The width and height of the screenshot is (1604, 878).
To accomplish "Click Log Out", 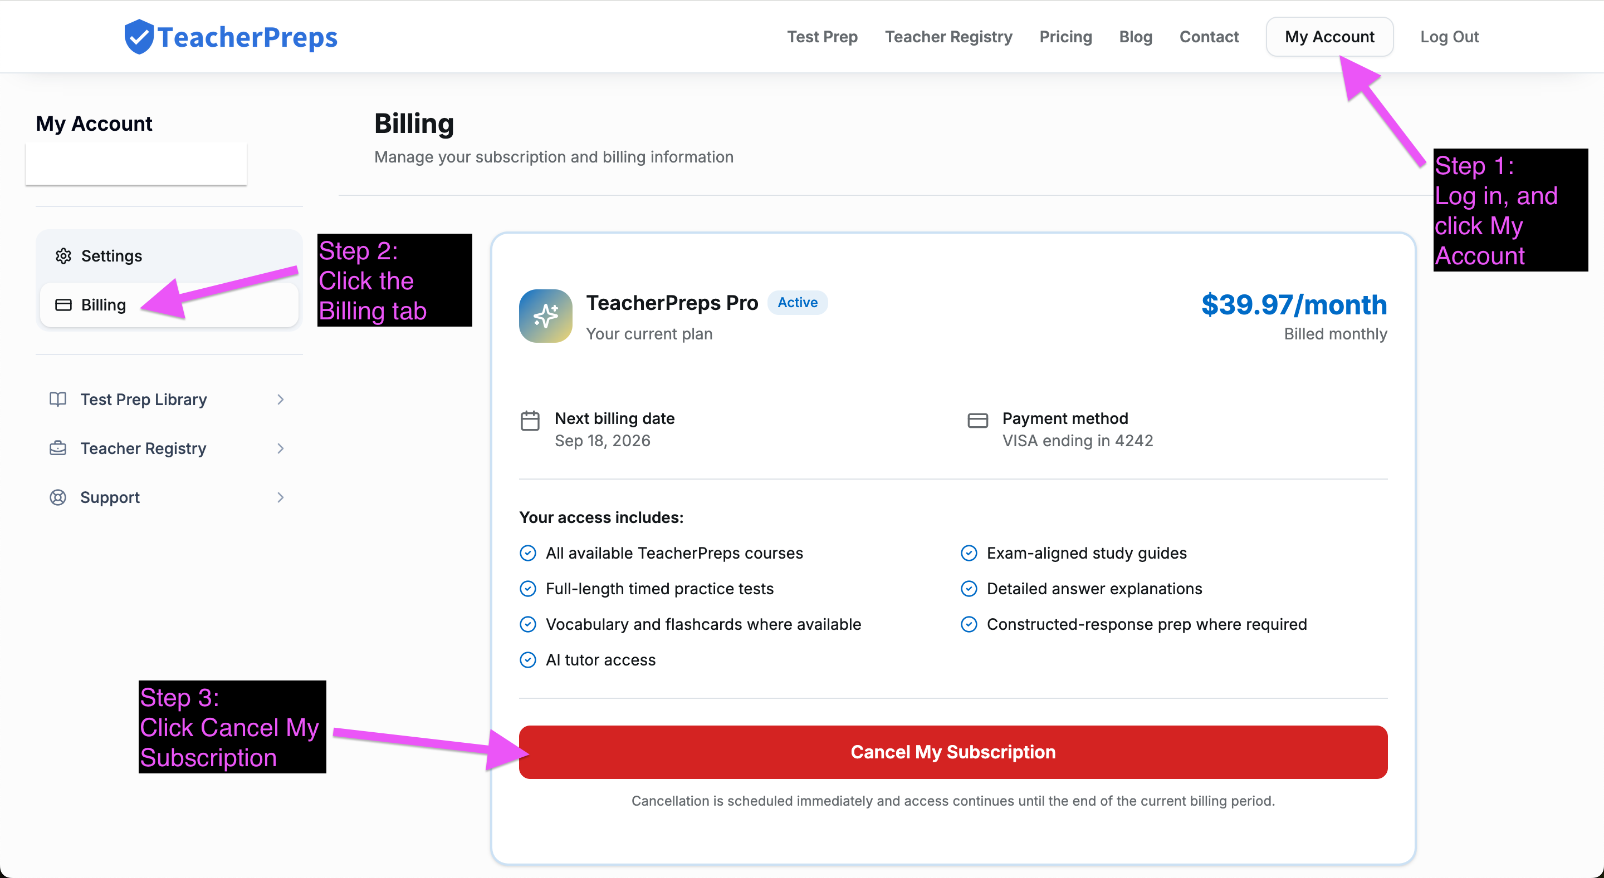I will pos(1449,37).
